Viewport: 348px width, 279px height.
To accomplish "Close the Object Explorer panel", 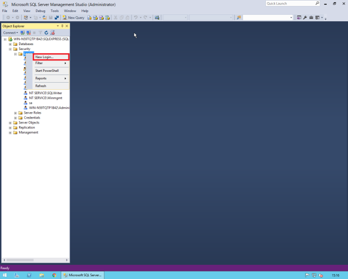I will (x=67, y=26).
